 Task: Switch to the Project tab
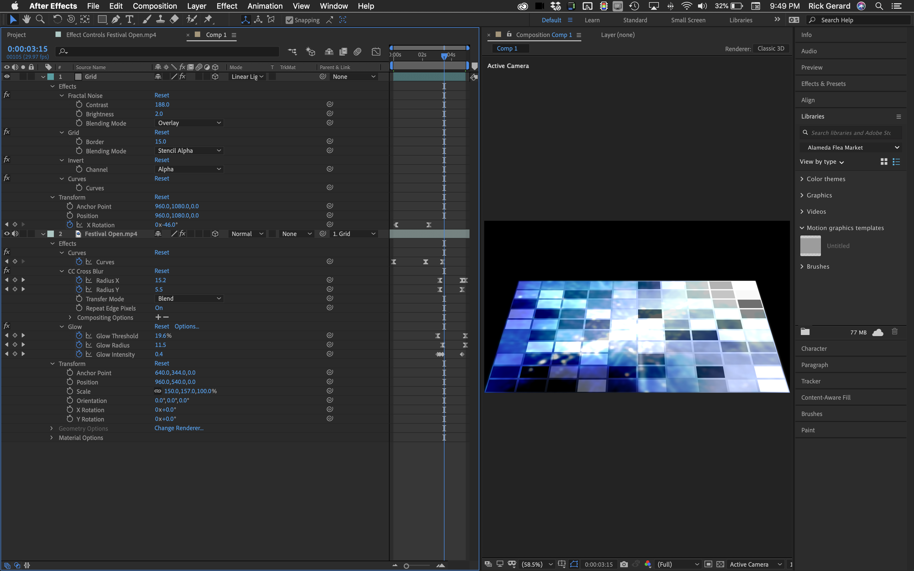pos(16,34)
